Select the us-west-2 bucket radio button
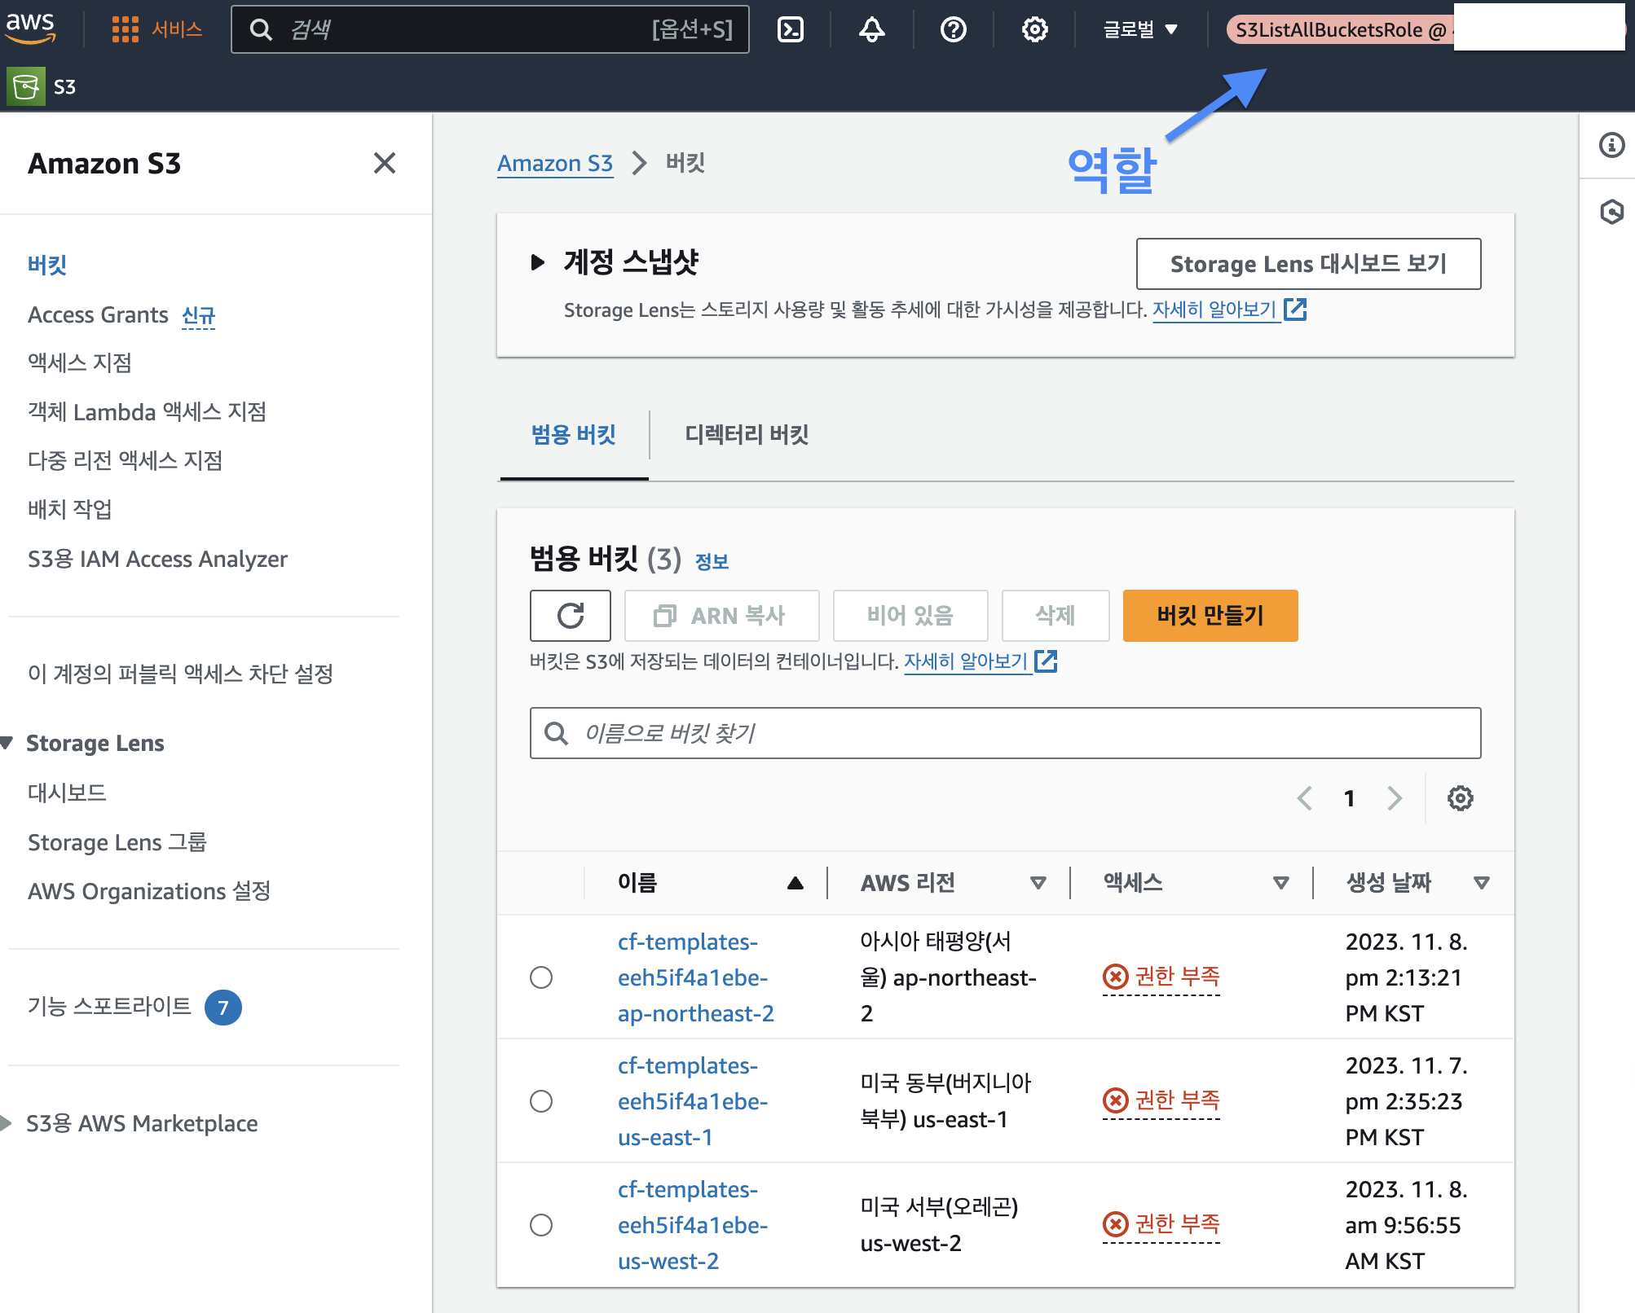 coord(541,1225)
